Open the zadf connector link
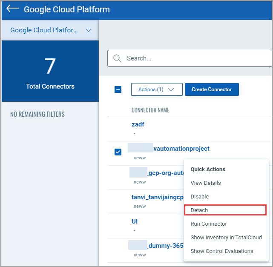 138,125
